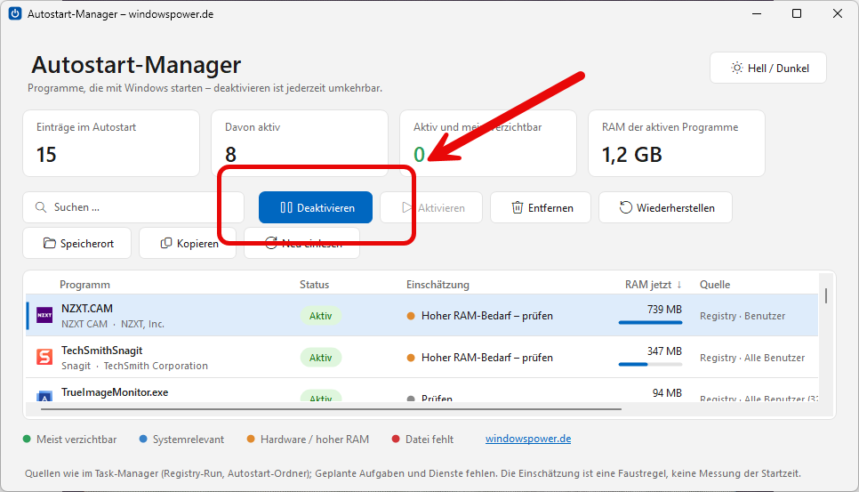Maximize the Autostart-Manager window
The image size is (859, 492).
tap(797, 13)
